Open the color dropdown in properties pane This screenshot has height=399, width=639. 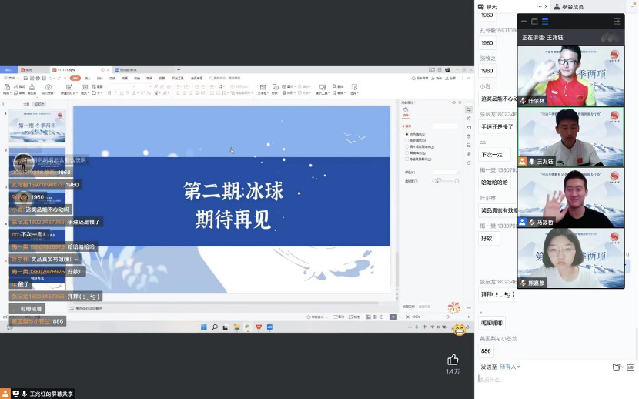pyautogui.click(x=445, y=172)
